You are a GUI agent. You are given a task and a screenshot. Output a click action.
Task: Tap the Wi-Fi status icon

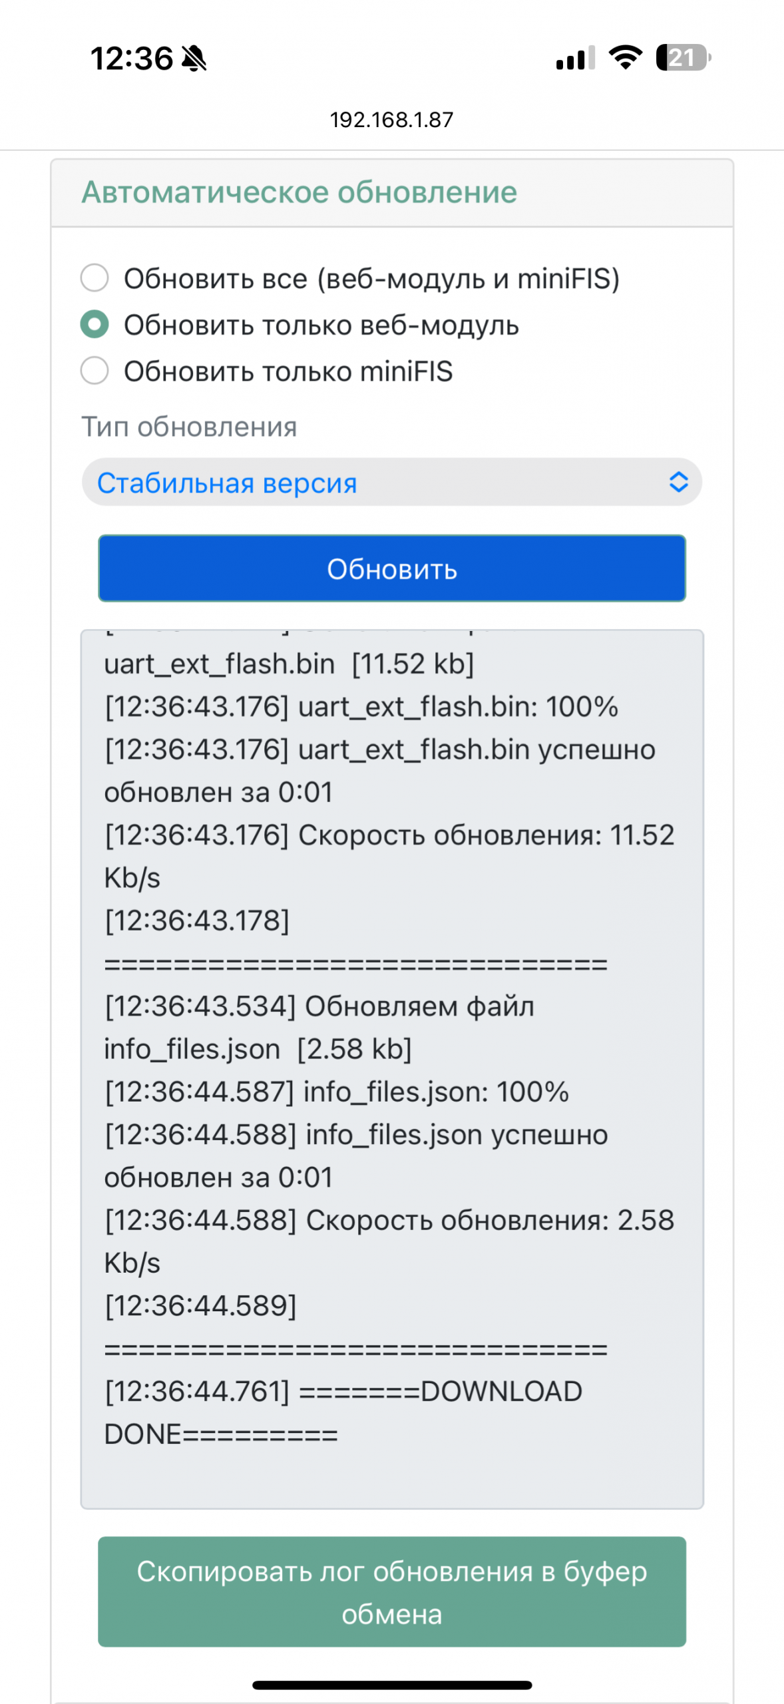[x=626, y=58]
